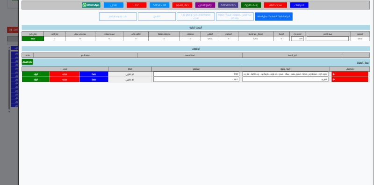Click the green انهاء button for row 2317
This screenshot has height=185, width=374.
coord(36,79)
